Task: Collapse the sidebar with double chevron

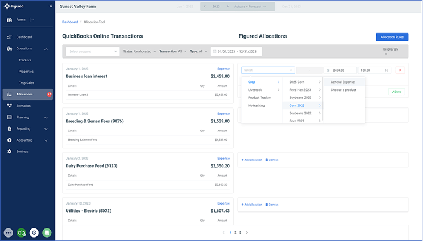Action: tap(51, 6)
